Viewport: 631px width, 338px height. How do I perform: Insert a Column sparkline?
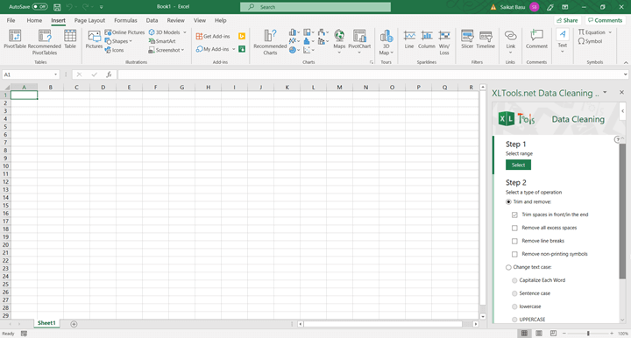[427, 39]
